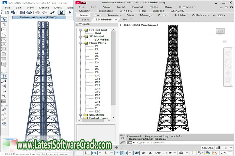
Task: Open the Parametric menu in AutoCAD
Action: coord(104,11)
